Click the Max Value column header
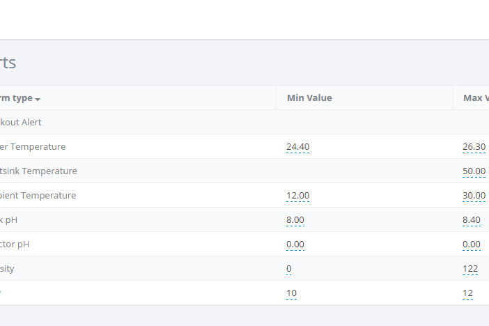 476,98
